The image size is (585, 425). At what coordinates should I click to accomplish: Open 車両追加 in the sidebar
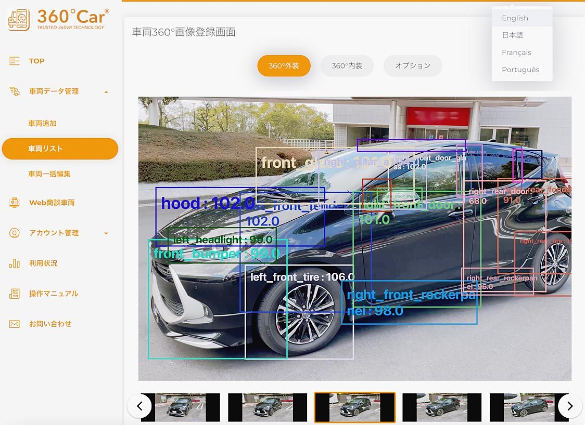tap(42, 124)
